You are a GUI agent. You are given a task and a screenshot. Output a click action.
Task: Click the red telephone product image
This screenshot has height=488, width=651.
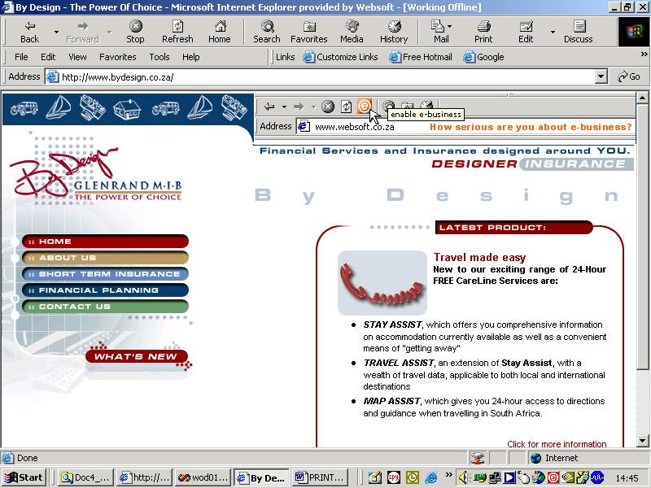click(382, 282)
